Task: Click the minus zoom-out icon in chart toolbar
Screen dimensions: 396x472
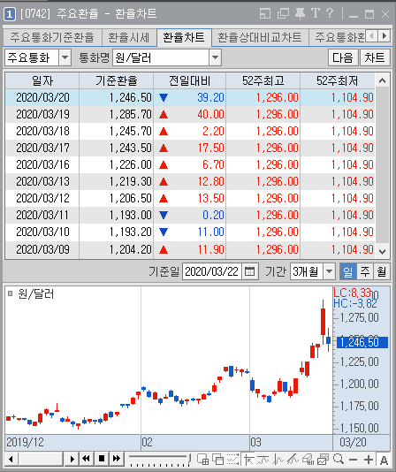Action: tap(354, 460)
